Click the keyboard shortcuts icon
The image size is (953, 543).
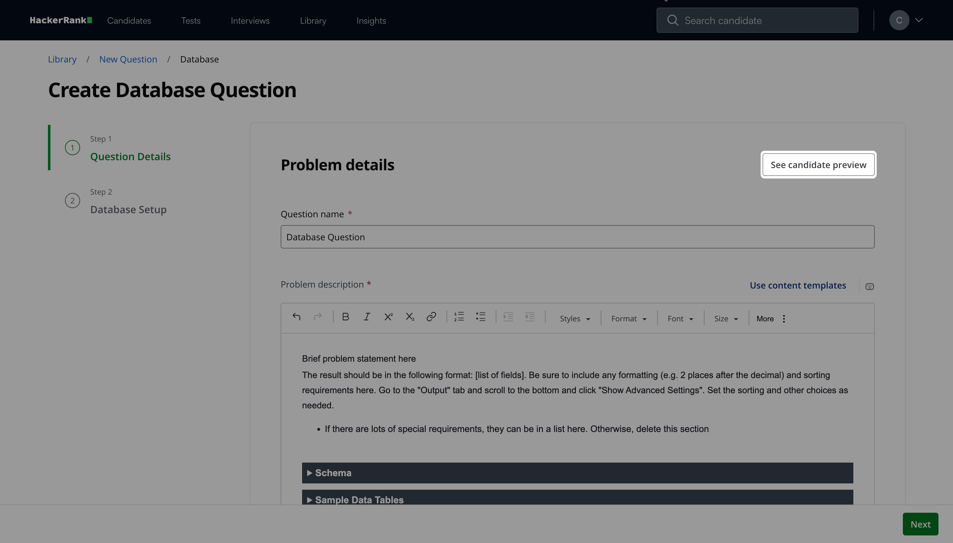(x=869, y=286)
